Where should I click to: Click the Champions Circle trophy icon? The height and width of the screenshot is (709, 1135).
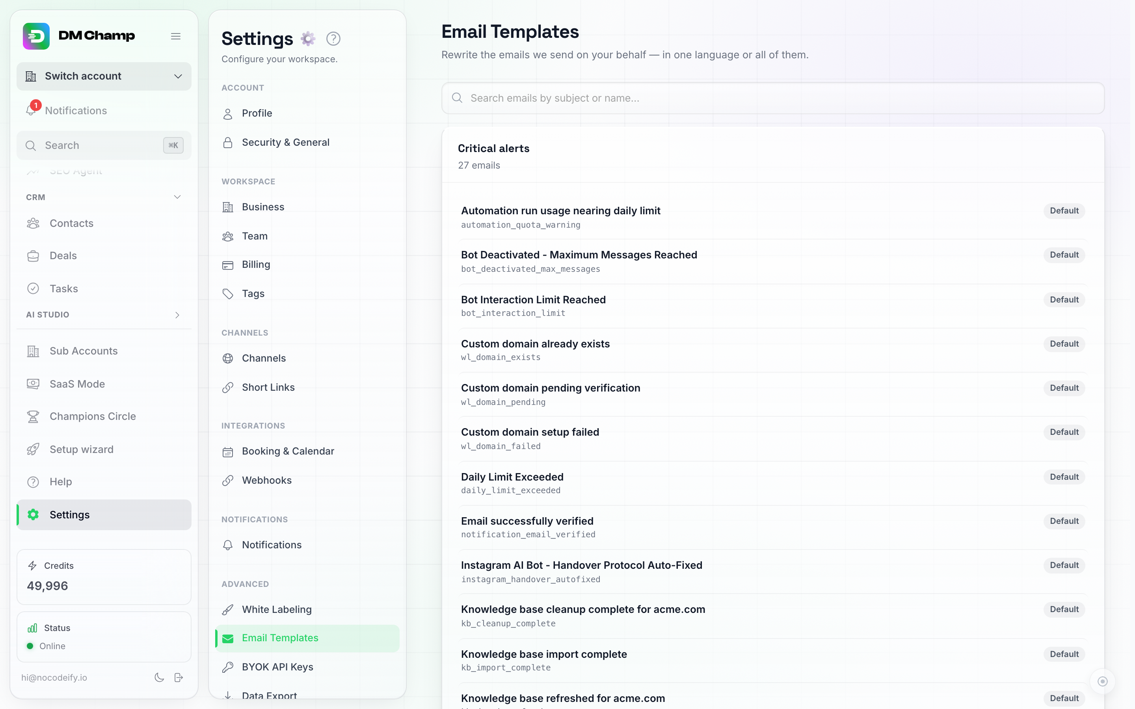point(33,416)
